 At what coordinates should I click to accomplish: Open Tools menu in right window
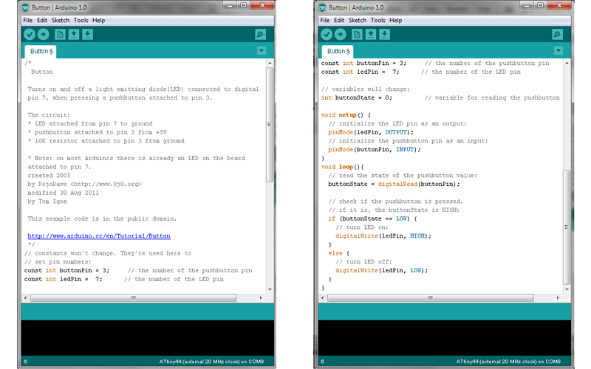coord(378,21)
